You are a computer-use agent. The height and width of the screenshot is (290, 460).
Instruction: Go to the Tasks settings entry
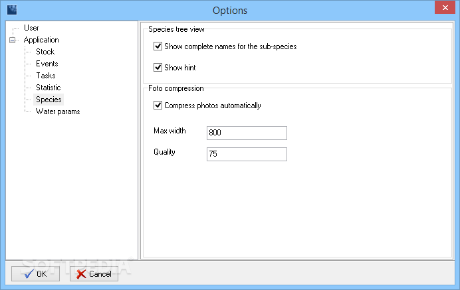point(46,76)
